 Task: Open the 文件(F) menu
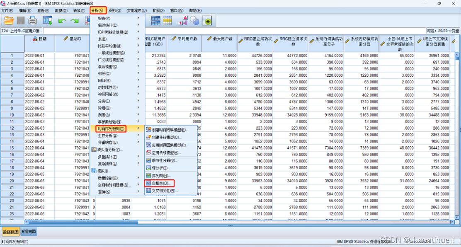(x=7, y=11)
